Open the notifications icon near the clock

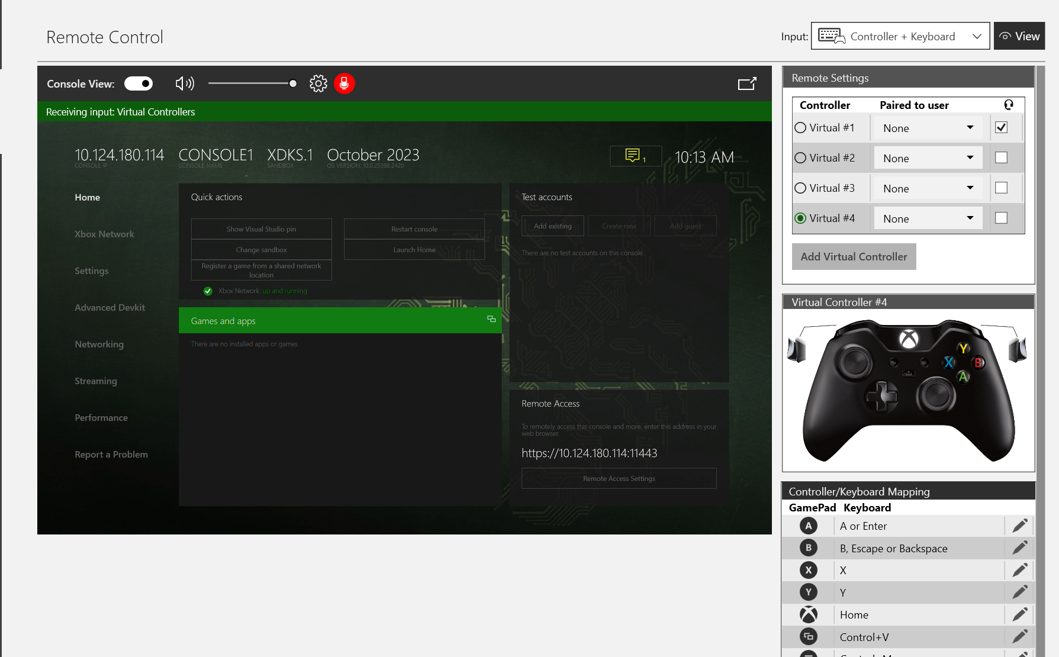pyautogui.click(x=636, y=156)
